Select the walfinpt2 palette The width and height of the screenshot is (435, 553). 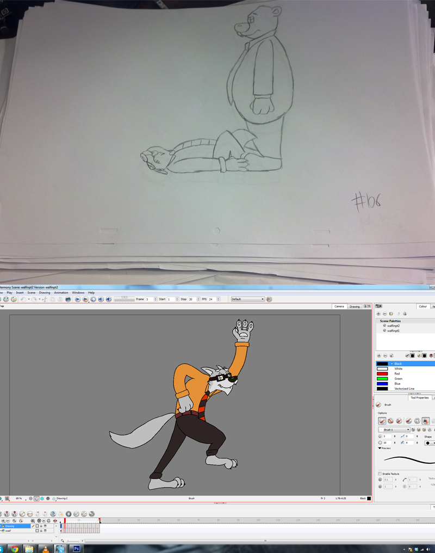[x=393, y=326]
